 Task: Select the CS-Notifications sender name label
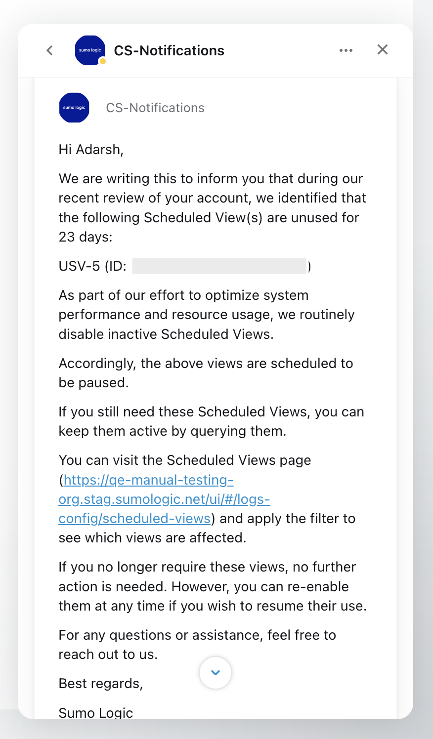pos(155,107)
